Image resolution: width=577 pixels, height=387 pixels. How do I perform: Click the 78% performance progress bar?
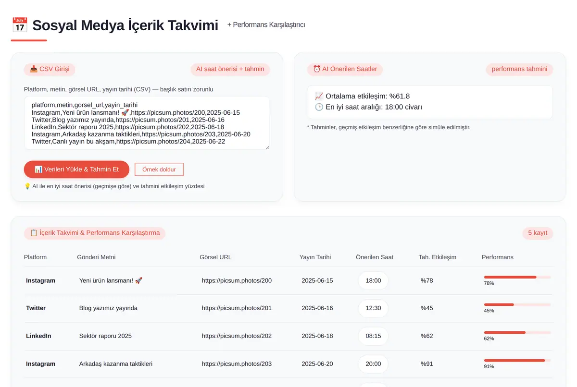click(517, 277)
